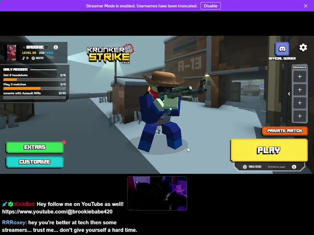This screenshot has width=314, height=235.
Task: Click the BROOKIE username
Action: click(x=35, y=47)
